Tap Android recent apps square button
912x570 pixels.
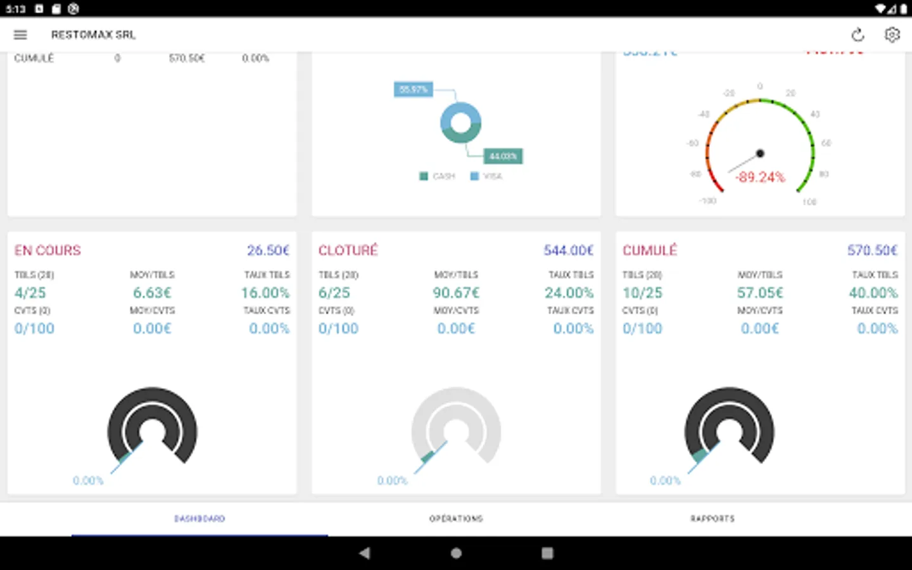(547, 553)
